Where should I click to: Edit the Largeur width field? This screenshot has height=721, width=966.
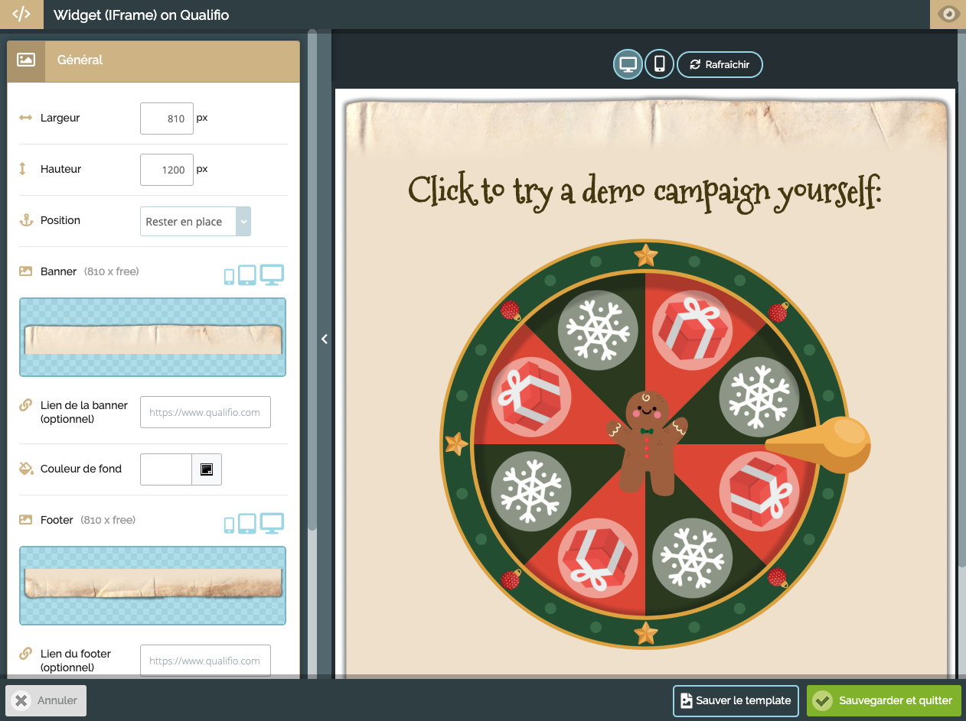[167, 119]
